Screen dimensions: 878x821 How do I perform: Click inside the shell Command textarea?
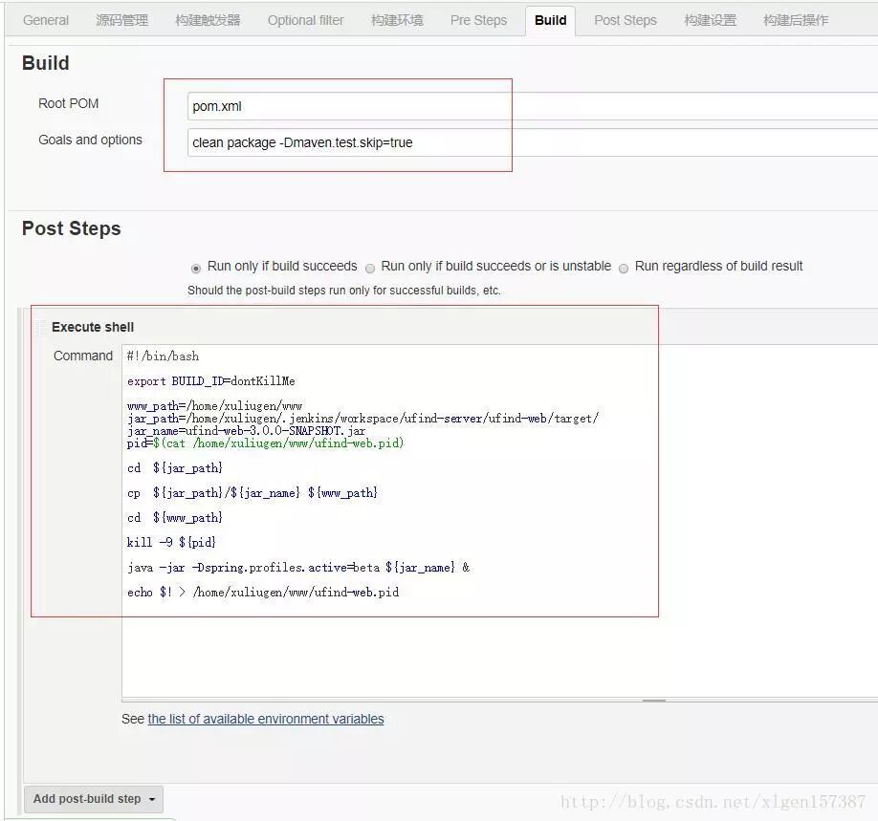pyautogui.click(x=499, y=521)
